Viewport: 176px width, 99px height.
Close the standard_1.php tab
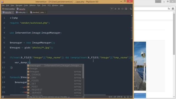(x=45, y=12)
